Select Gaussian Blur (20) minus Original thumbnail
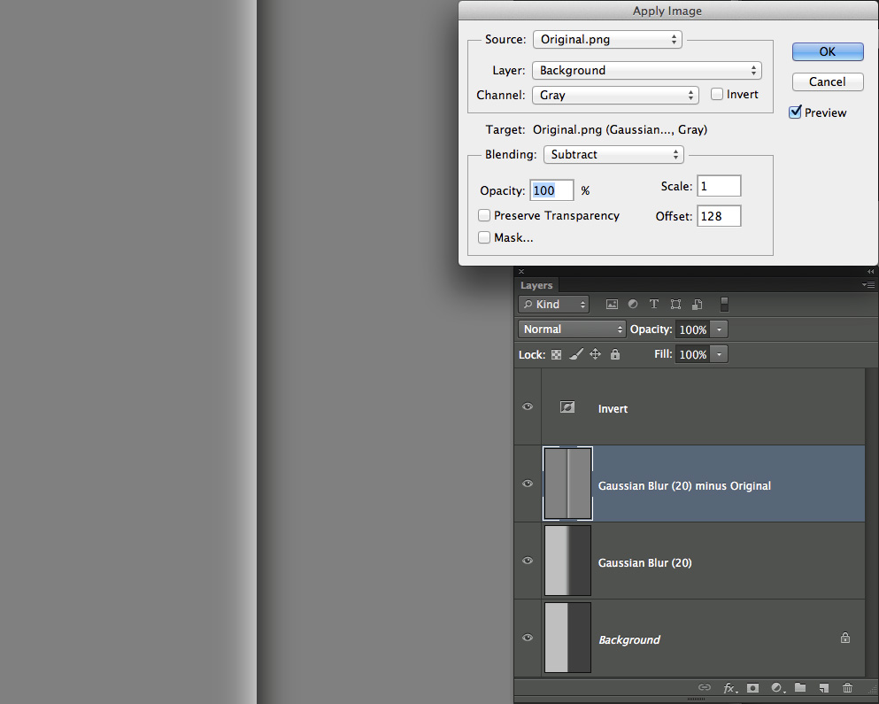The width and height of the screenshot is (879, 704). (x=568, y=484)
